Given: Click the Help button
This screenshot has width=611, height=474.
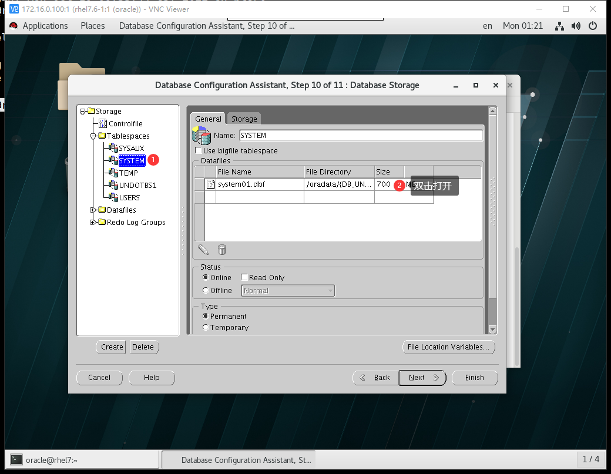Looking at the screenshot, I should point(152,378).
